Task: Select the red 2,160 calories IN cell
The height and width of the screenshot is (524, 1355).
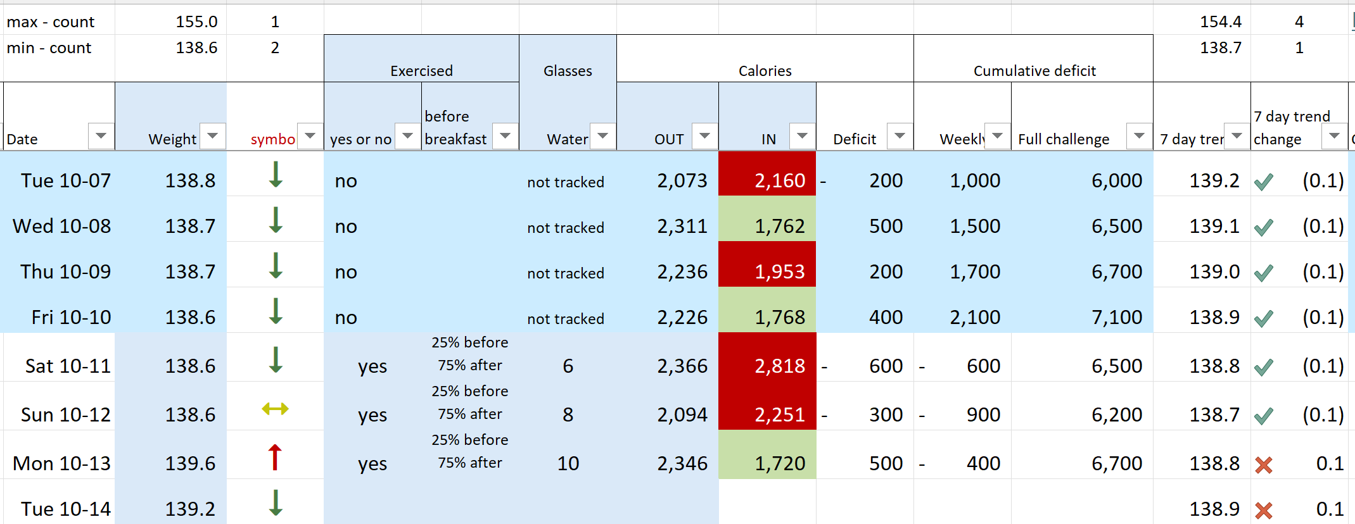Action: tap(767, 181)
